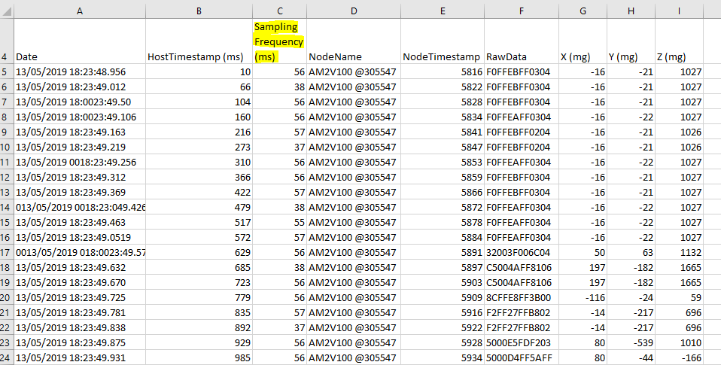The height and width of the screenshot is (365, 721).
Task: Select column C header
Action: click(279, 12)
